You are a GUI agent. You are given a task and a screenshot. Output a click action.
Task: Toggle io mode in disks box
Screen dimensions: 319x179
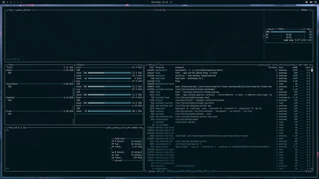tap(140, 65)
